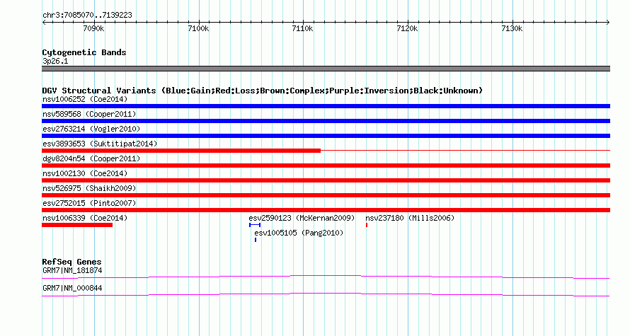Click the nsv237180 (Mills2006) label text
This screenshot has width=630, height=336.
pyautogui.click(x=410, y=218)
